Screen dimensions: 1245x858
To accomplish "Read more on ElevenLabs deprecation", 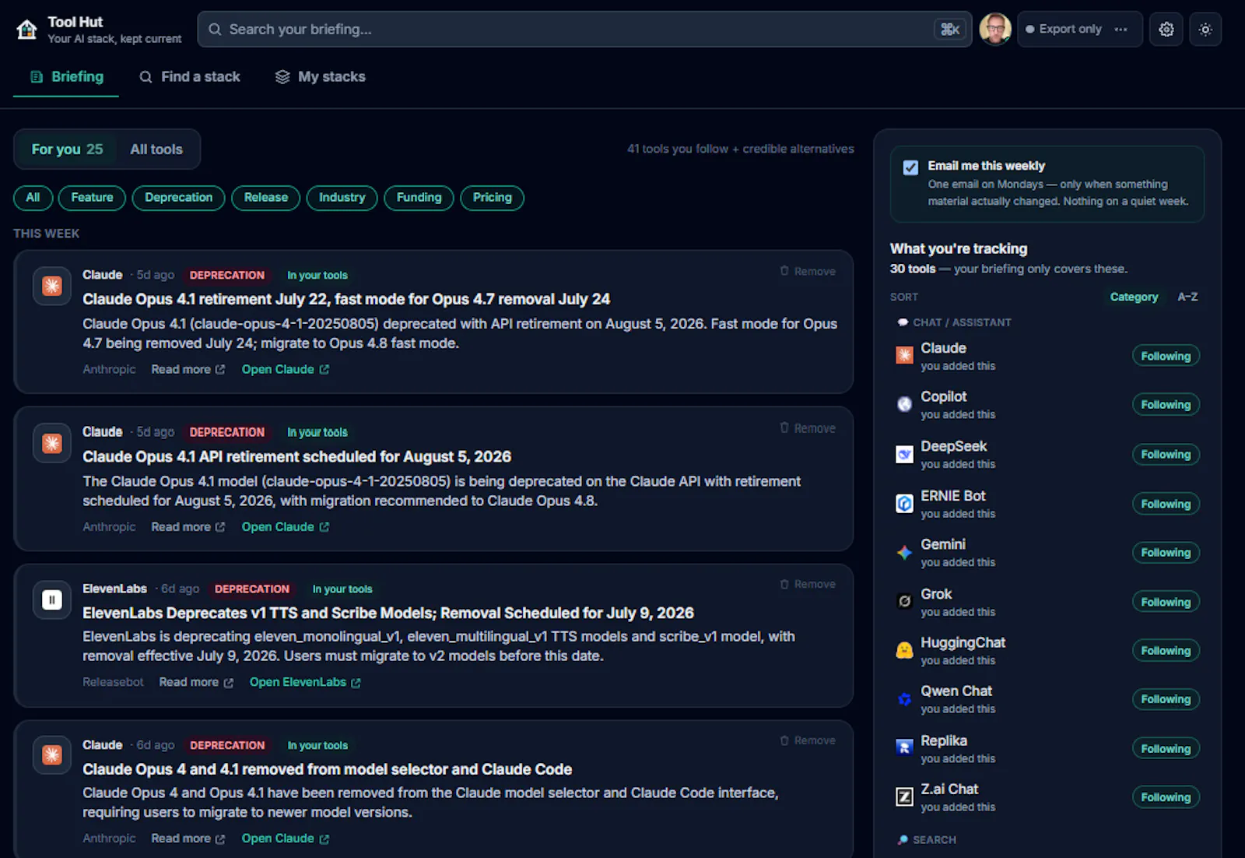I will pyautogui.click(x=196, y=682).
